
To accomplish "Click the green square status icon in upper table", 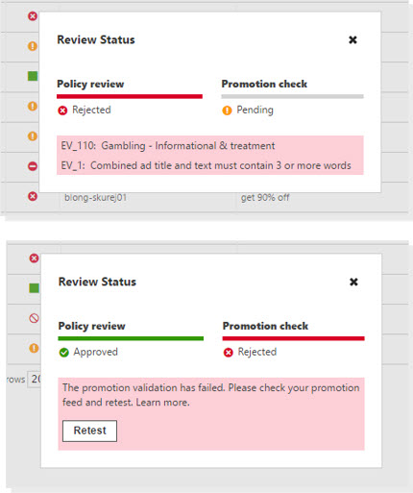I will tap(33, 76).
